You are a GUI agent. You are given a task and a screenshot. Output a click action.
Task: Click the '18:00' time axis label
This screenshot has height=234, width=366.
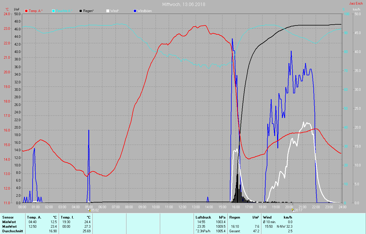[262, 207]
